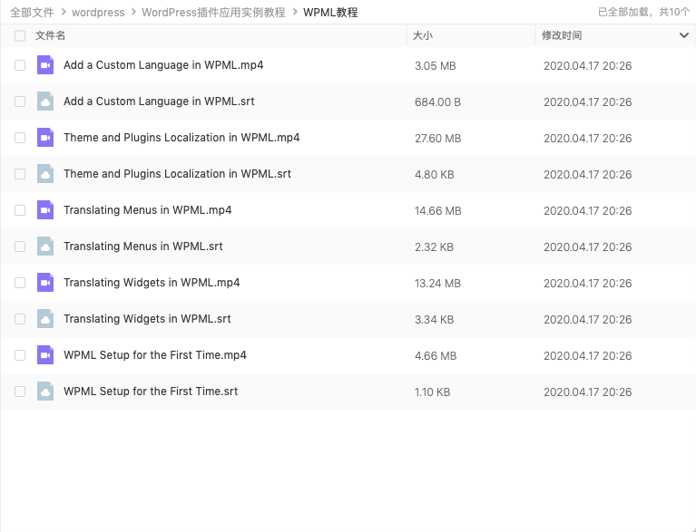Select checkbox of Theme and Plugins Localization in WPML.srt
This screenshot has height=532, width=696.
20,174
